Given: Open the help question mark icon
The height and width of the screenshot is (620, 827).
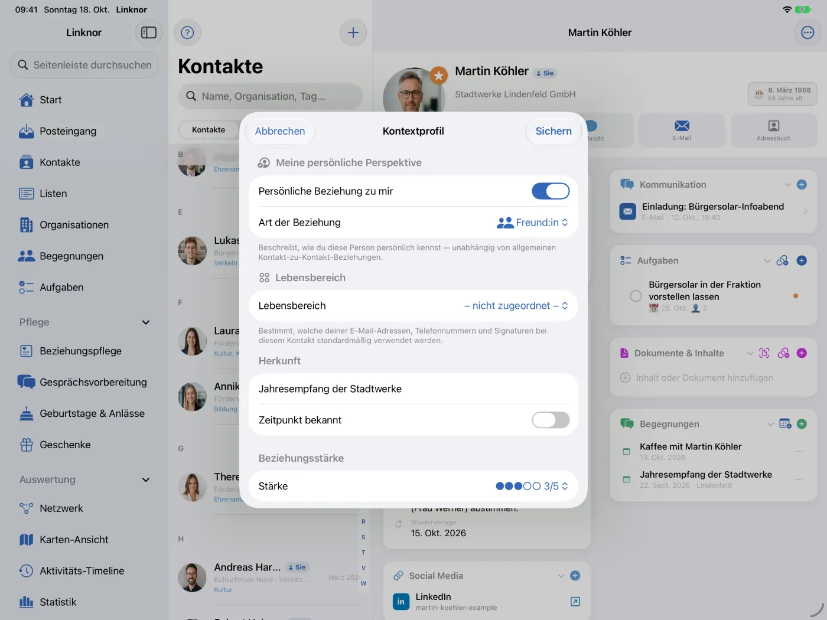Looking at the screenshot, I should click(x=187, y=32).
